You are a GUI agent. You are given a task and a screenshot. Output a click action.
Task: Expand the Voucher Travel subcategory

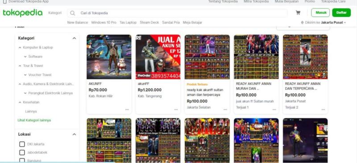click(25, 75)
